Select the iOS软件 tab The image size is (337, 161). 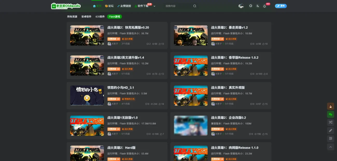(100, 17)
